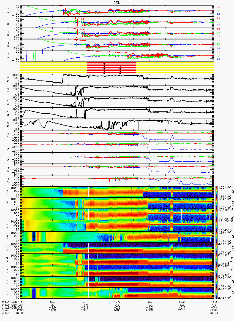Click the white data gap line in e_b spectrogram

pyautogui.click(x=89, y=248)
